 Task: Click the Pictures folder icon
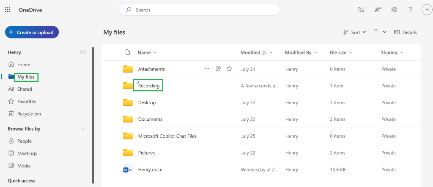pos(128,153)
